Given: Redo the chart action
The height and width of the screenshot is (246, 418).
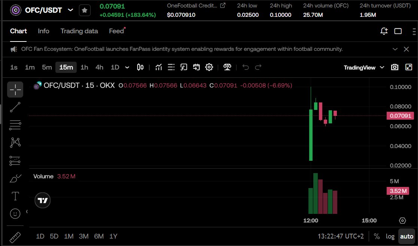Looking at the screenshot, I should 258,67.
